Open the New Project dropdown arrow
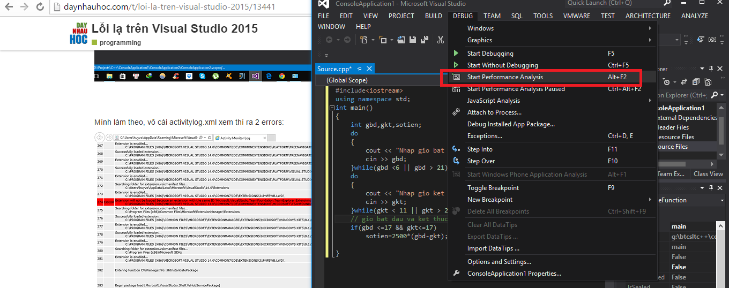 372,40
